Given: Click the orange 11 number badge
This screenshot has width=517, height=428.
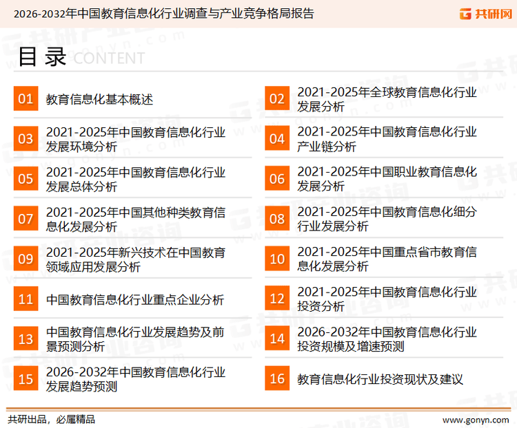Looking at the screenshot, I should [x=26, y=299].
